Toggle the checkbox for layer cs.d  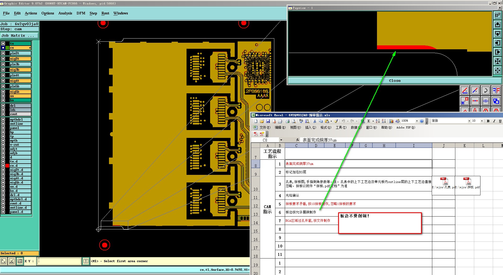(x=3, y=166)
